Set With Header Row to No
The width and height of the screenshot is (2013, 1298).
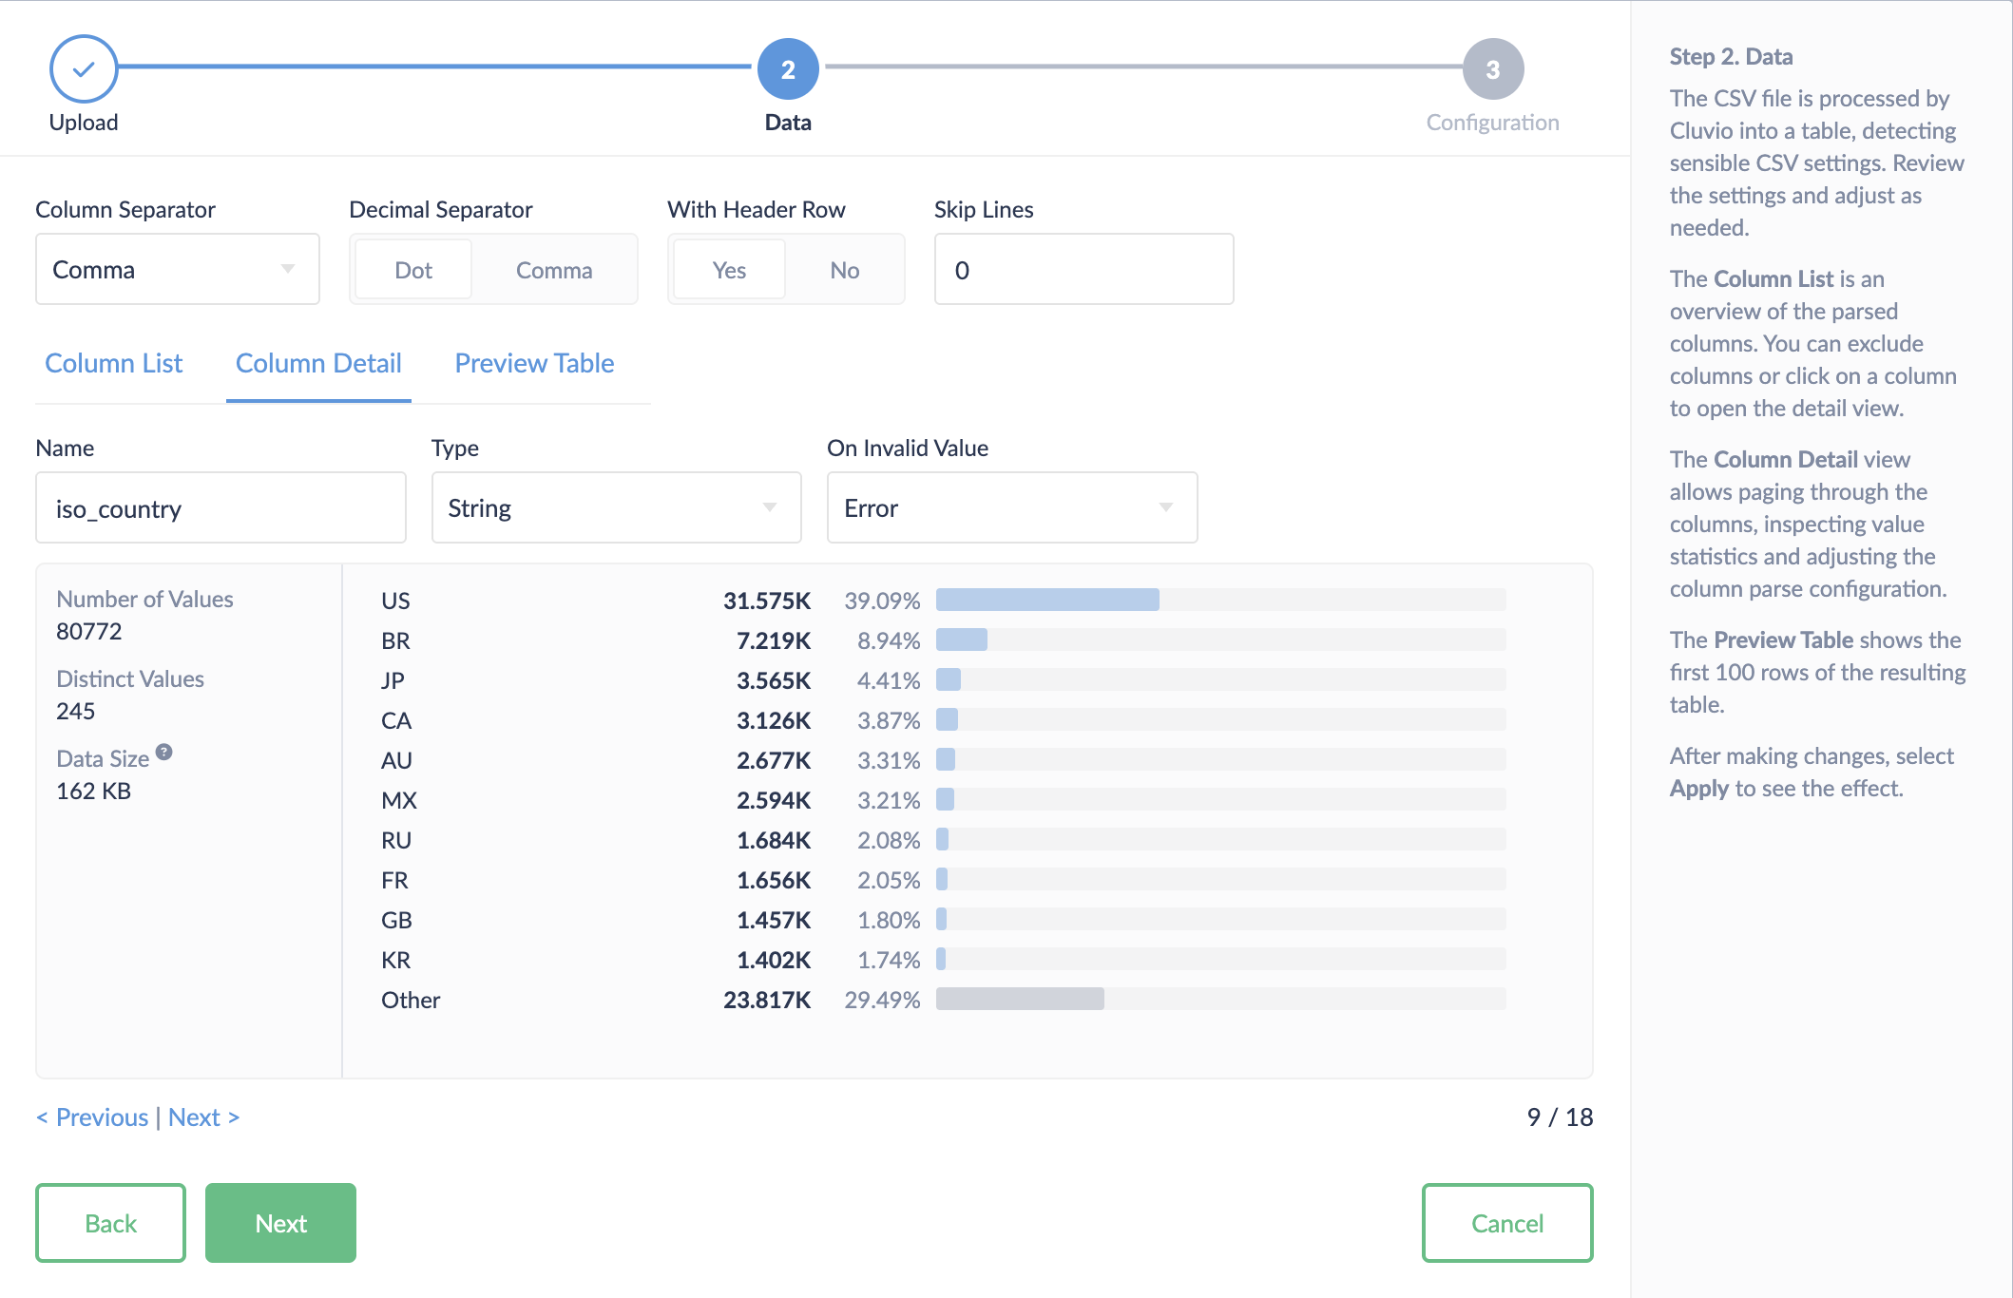pyautogui.click(x=844, y=271)
